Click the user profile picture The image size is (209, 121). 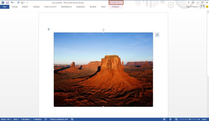203,6
